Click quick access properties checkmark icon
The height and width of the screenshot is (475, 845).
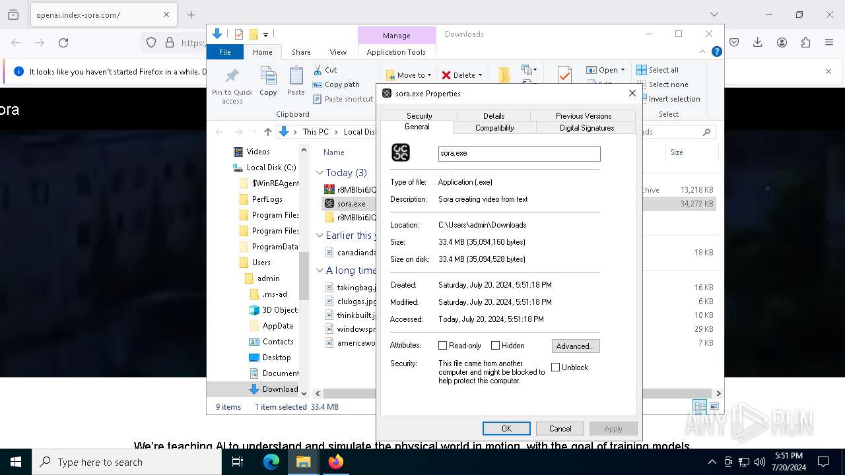point(239,34)
